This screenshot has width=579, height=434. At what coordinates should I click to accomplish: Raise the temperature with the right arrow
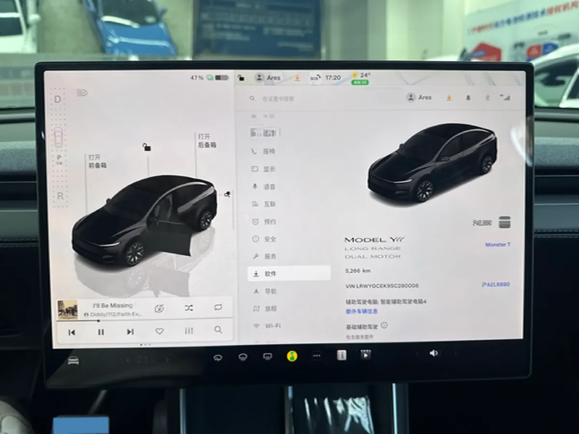167,360
